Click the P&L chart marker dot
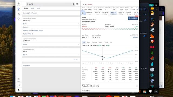 (x=102, y=57)
